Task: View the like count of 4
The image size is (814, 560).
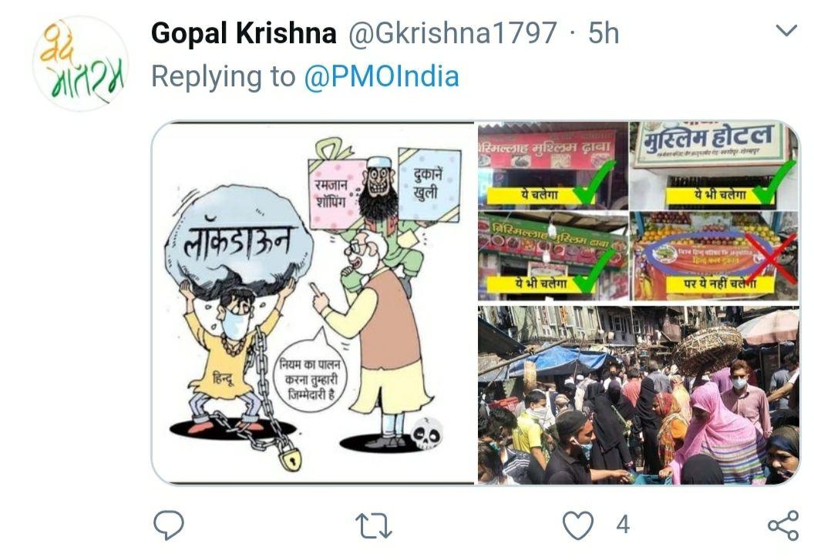Action: pyautogui.click(x=623, y=525)
